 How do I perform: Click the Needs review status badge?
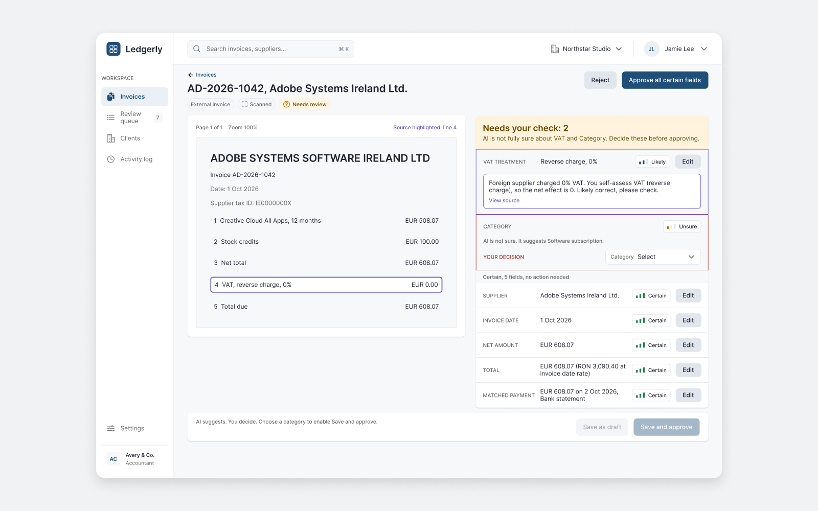click(x=305, y=104)
